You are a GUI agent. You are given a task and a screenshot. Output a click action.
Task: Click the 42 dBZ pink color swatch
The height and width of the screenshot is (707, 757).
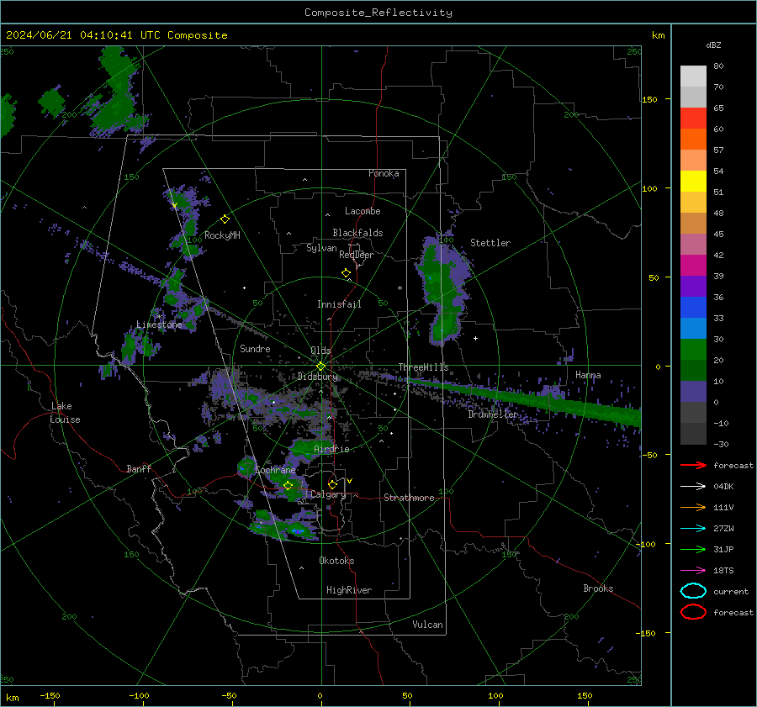click(x=693, y=244)
